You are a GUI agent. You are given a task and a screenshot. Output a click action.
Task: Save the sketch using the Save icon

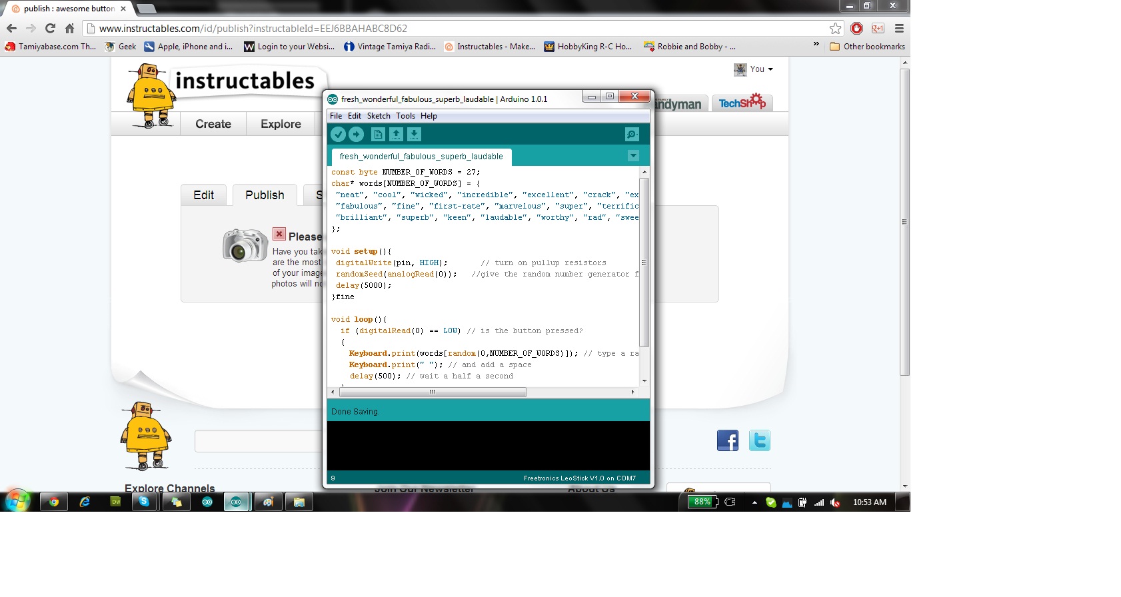pos(414,135)
